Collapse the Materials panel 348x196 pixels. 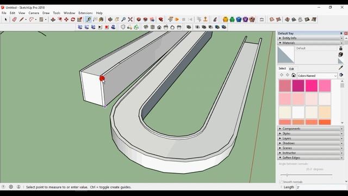point(310,42)
